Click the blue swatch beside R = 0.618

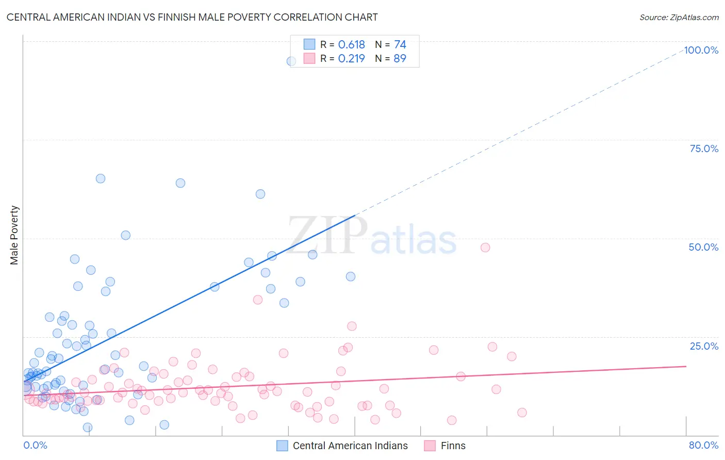click(x=309, y=44)
